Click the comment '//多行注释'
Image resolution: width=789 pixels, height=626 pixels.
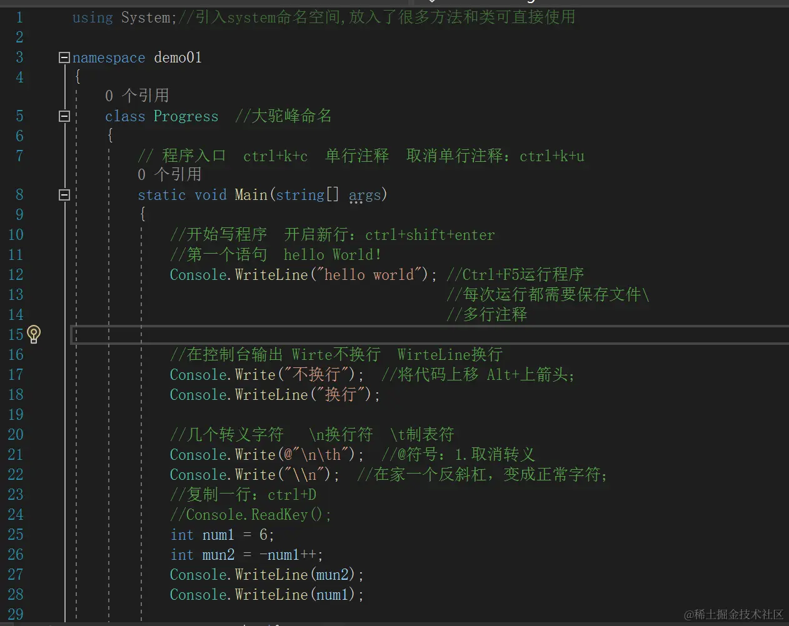(487, 314)
